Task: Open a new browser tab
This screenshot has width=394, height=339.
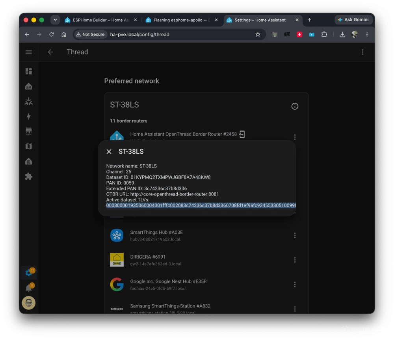Action: point(309,20)
